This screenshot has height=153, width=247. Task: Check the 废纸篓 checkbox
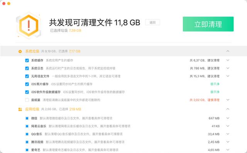(x=27, y=100)
